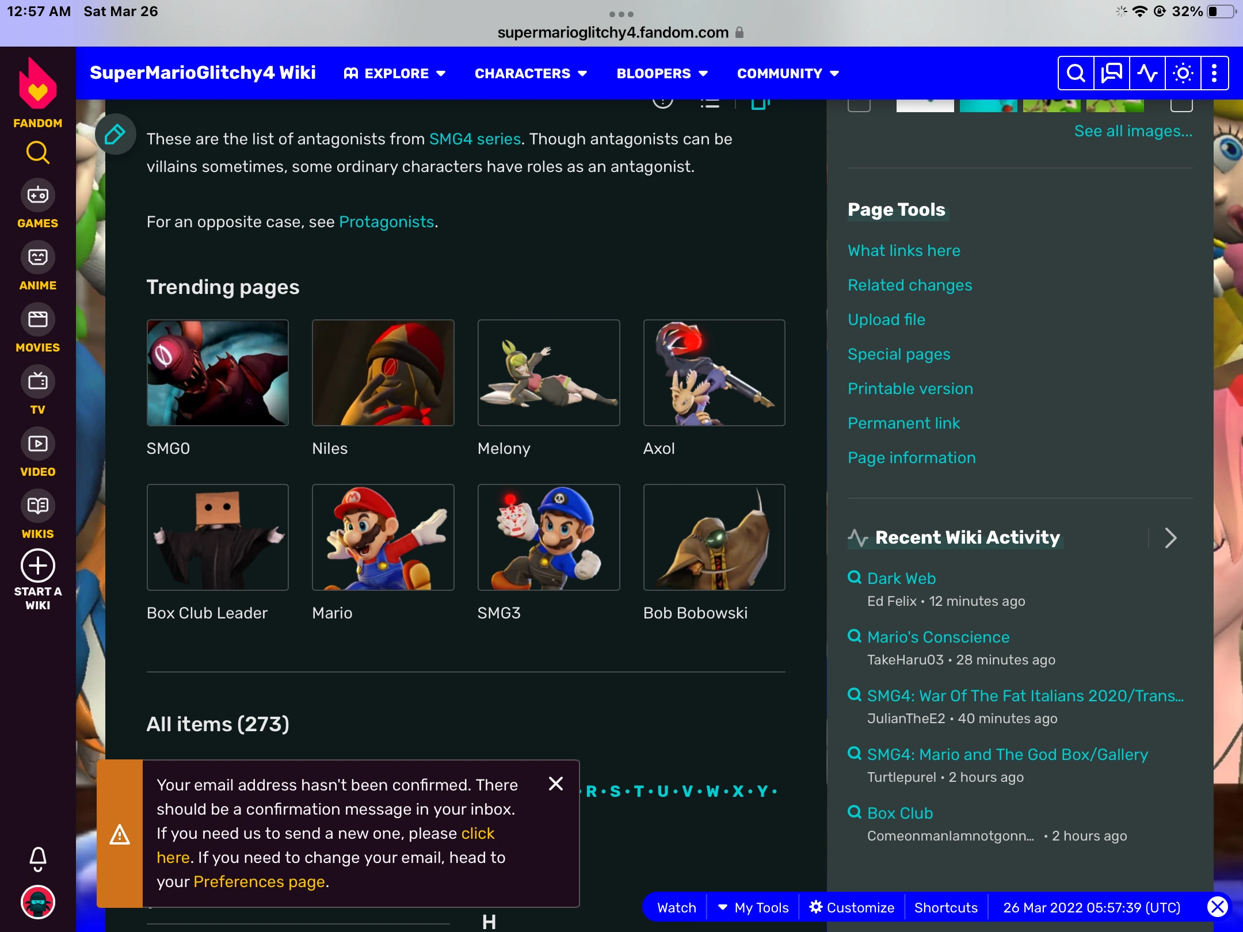Open the Games section icon
Image resolution: width=1243 pixels, height=932 pixels.
(x=37, y=196)
